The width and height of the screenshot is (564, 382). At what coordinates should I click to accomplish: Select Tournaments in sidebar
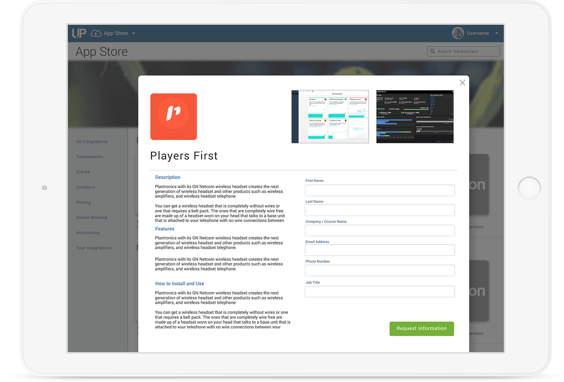pyautogui.click(x=90, y=157)
